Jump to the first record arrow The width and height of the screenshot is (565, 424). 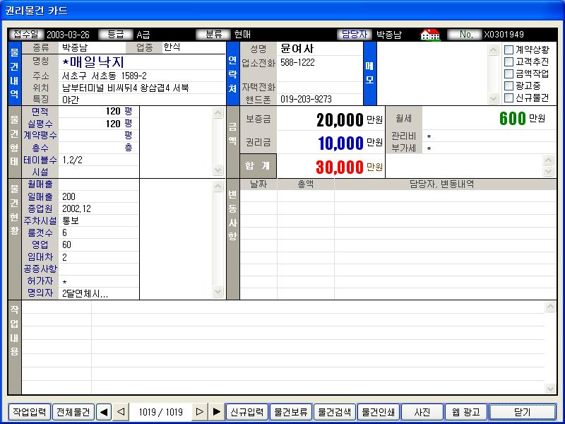click(x=103, y=412)
